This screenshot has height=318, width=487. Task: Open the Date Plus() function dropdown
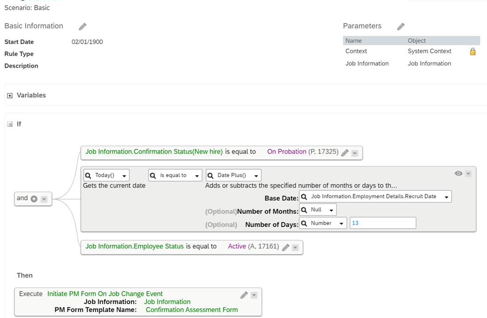256,176
